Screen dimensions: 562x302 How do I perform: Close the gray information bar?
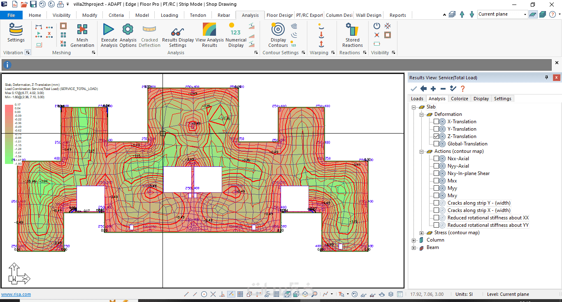coord(557,63)
